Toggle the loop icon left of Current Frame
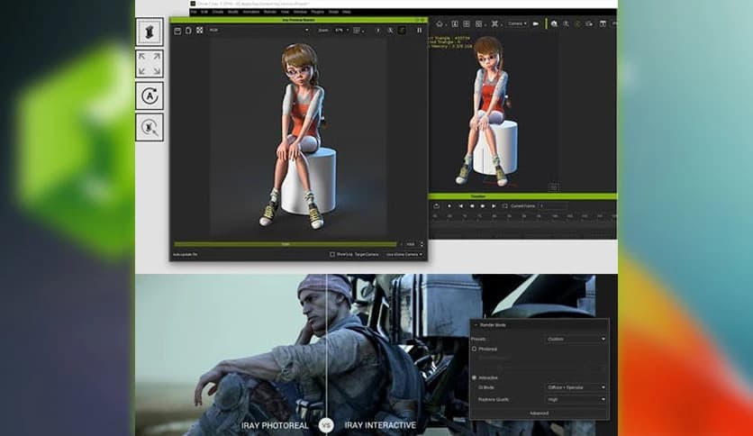The image size is (753, 436). (504, 206)
